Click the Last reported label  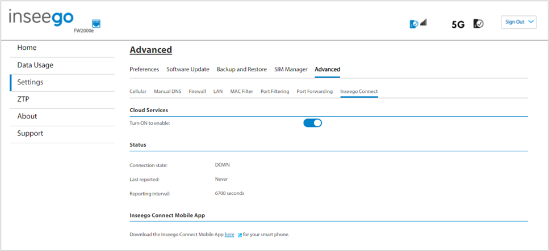[x=145, y=180]
